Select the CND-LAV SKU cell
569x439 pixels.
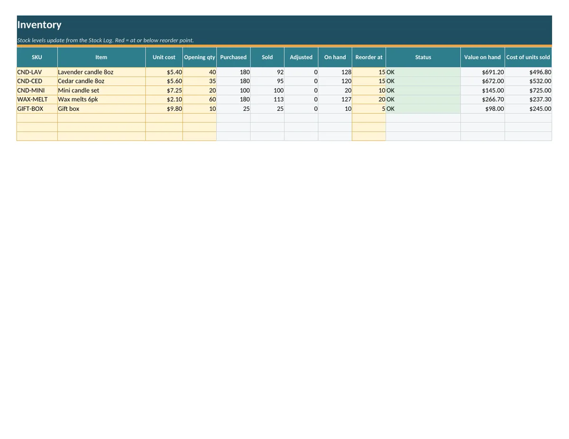coord(37,72)
